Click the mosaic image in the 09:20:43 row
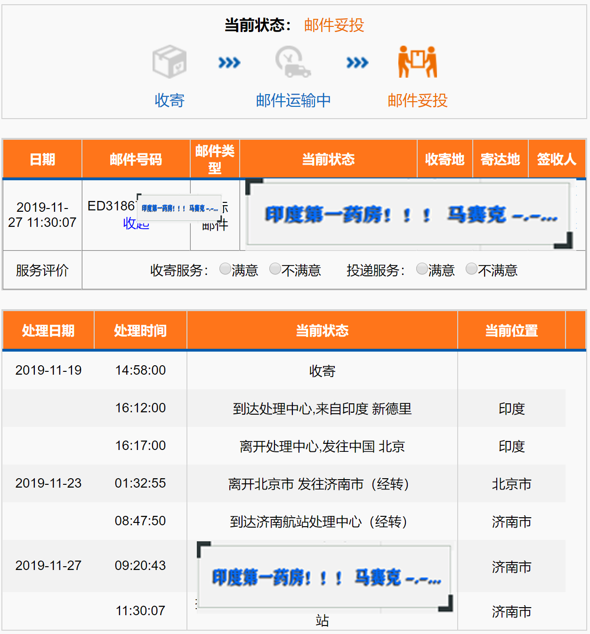Image resolution: width=590 pixels, height=634 pixels. (x=325, y=577)
